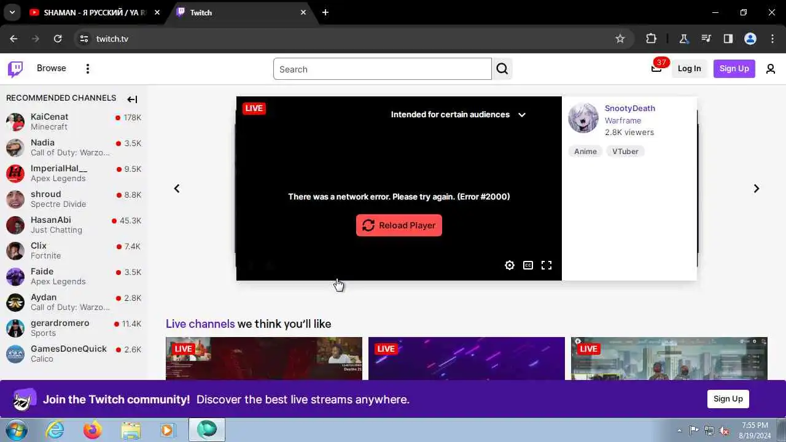Toggle closed captions in the player
This screenshot has height=442, width=786.
[x=528, y=265]
